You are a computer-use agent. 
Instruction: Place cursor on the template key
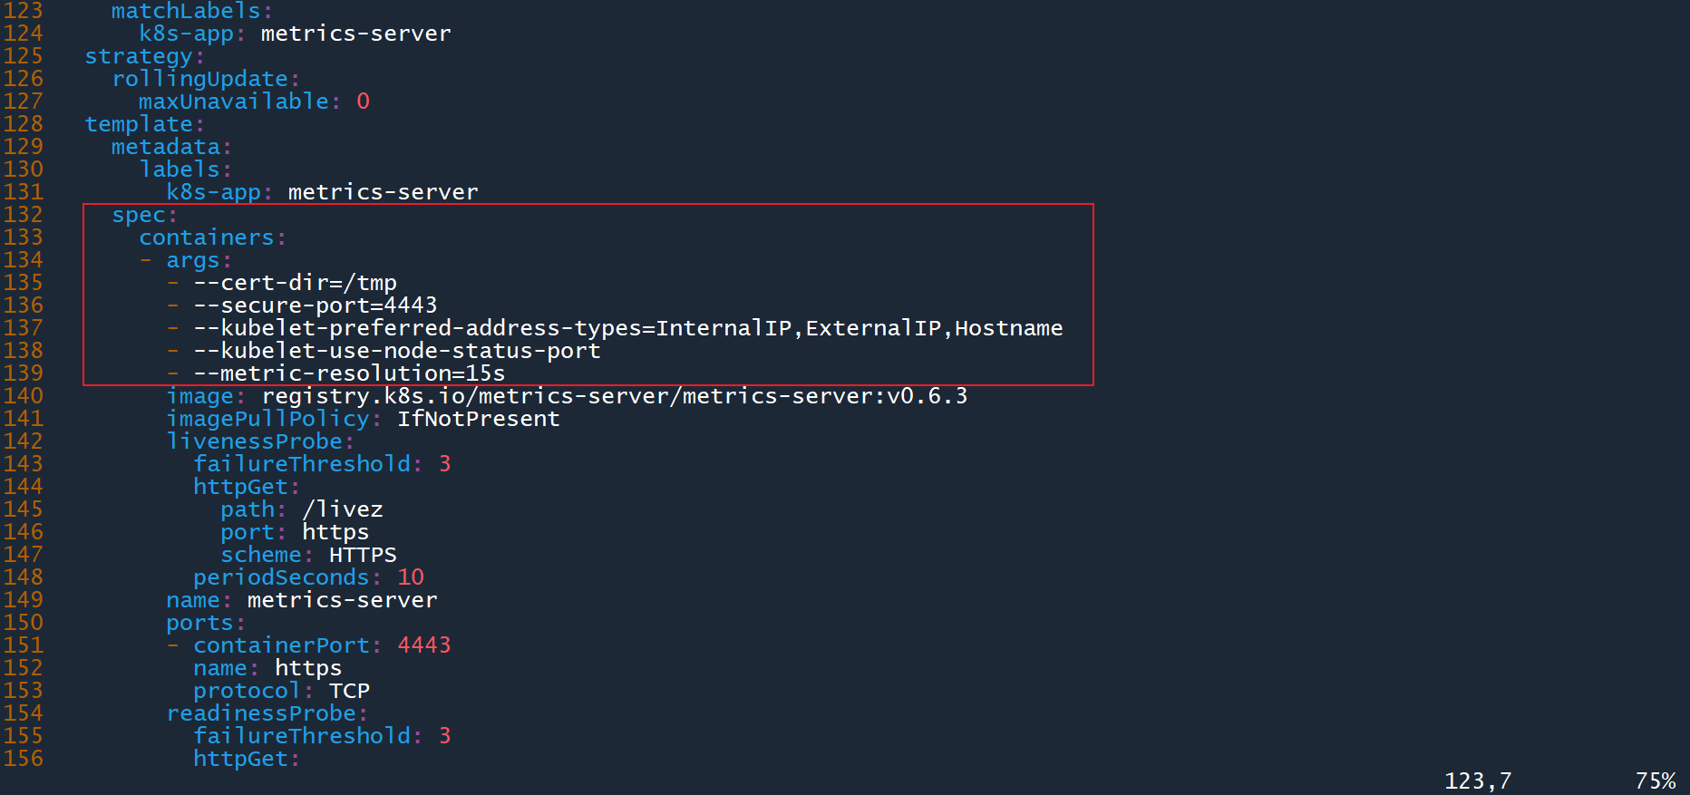pos(139,124)
